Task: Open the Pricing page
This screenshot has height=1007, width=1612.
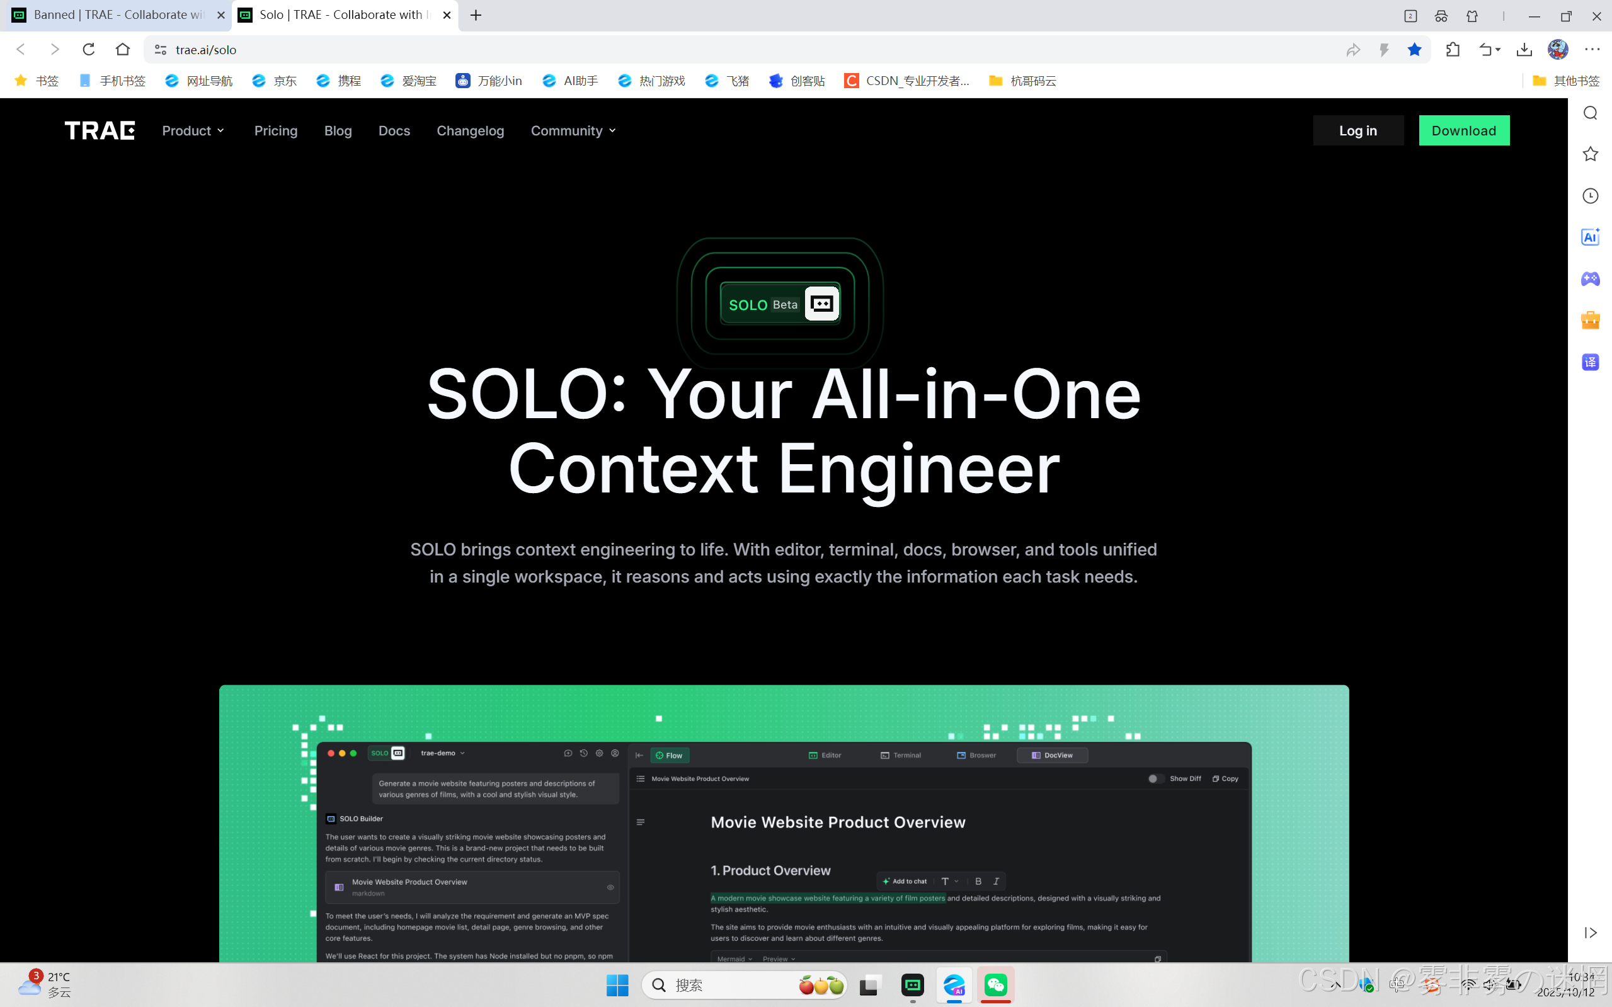Action: tap(276, 130)
